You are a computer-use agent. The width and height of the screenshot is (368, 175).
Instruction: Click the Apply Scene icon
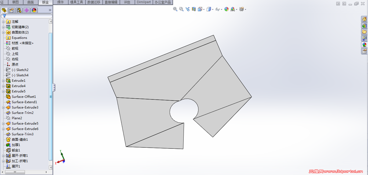click(x=233, y=9)
